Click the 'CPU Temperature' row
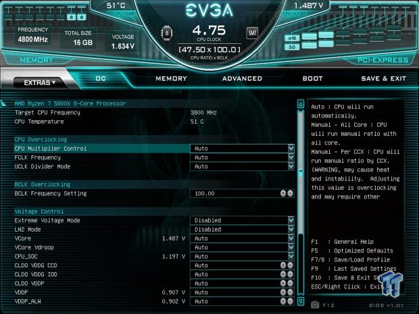Screen dimensions: 419x314 tap(109, 122)
